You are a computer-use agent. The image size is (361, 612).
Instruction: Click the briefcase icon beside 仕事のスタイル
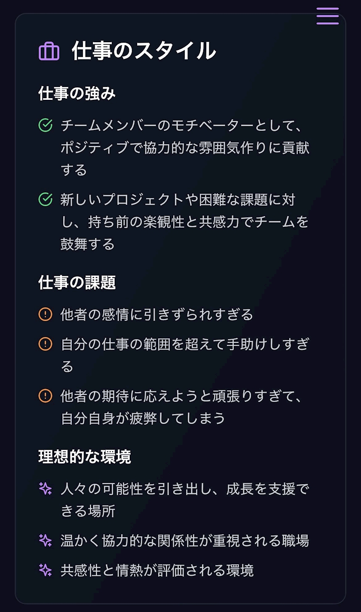pyautogui.click(x=49, y=52)
